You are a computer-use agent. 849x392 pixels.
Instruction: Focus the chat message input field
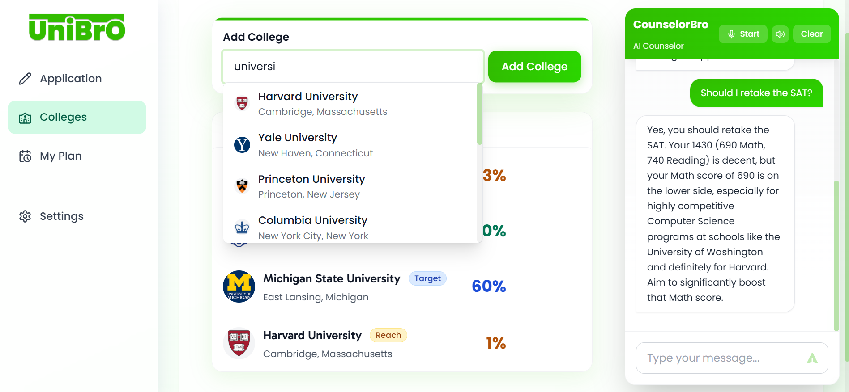721,358
